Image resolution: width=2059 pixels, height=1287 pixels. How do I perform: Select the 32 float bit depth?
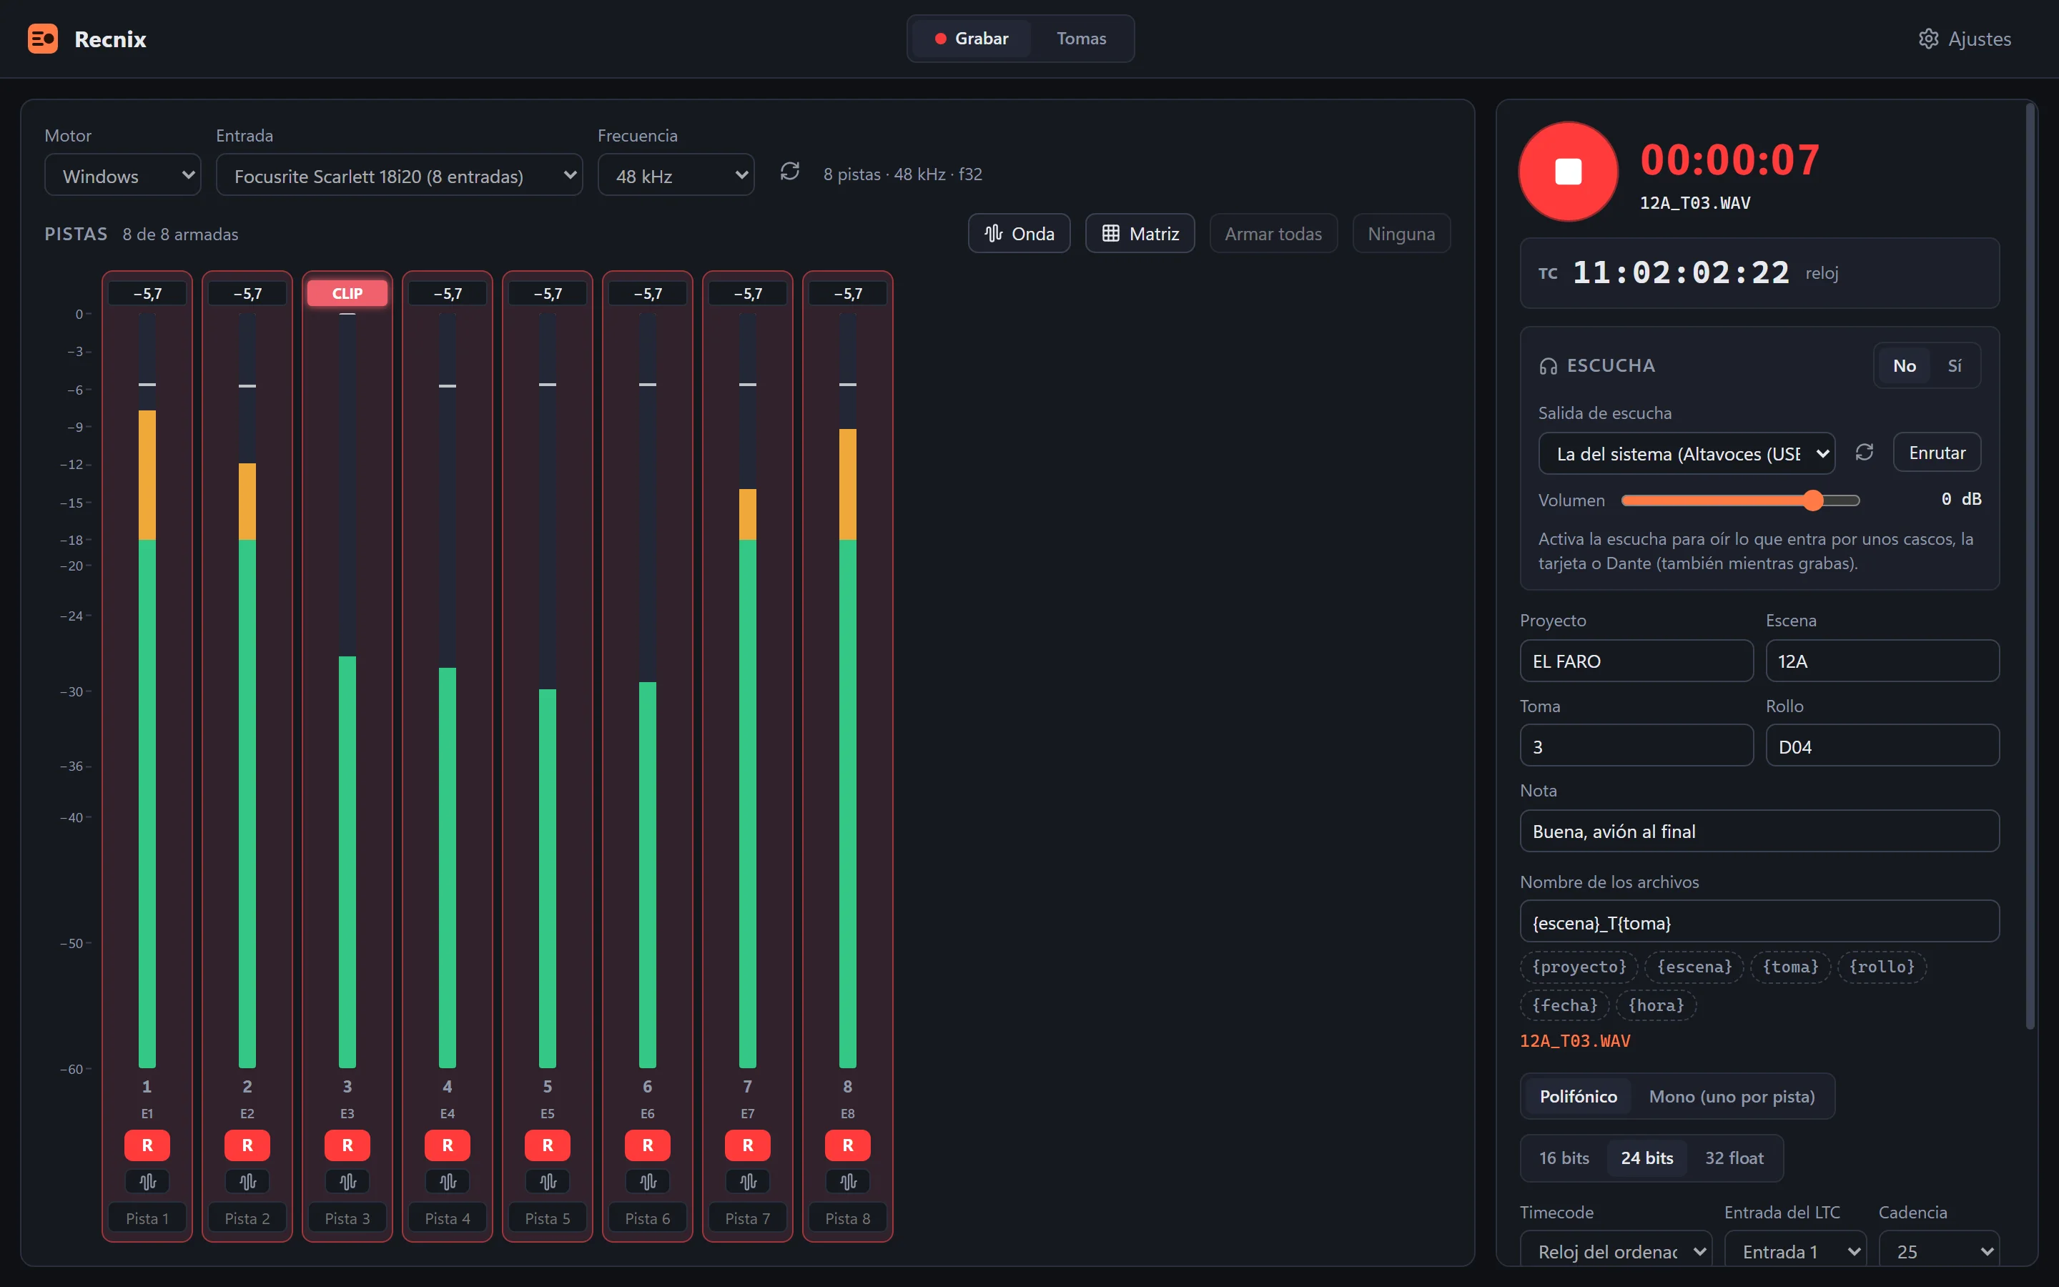pyautogui.click(x=1734, y=1158)
